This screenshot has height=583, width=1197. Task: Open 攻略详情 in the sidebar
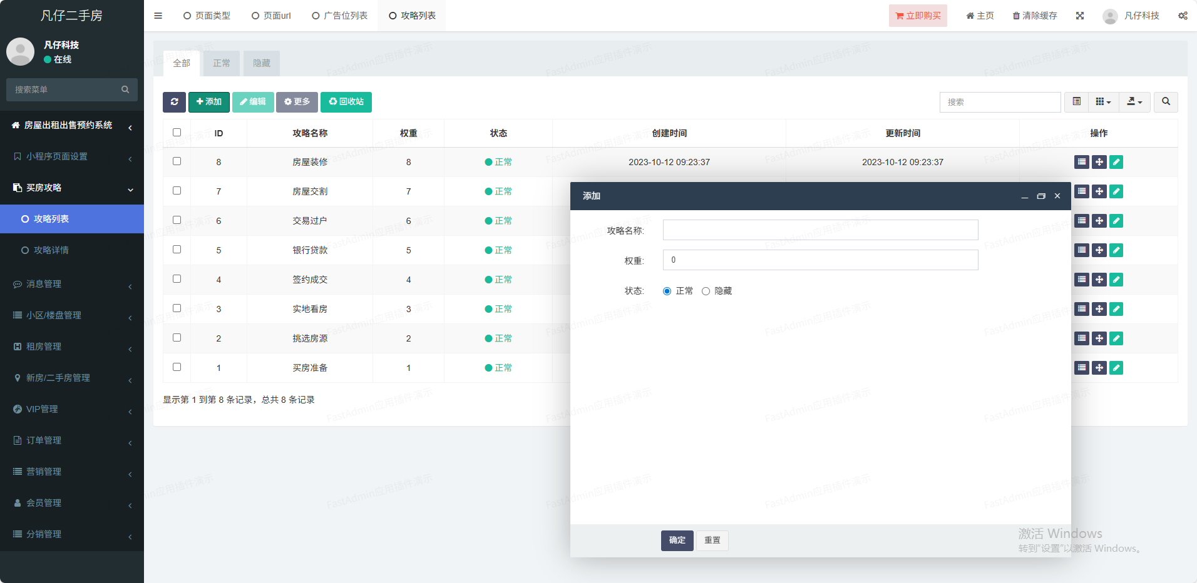(x=51, y=250)
